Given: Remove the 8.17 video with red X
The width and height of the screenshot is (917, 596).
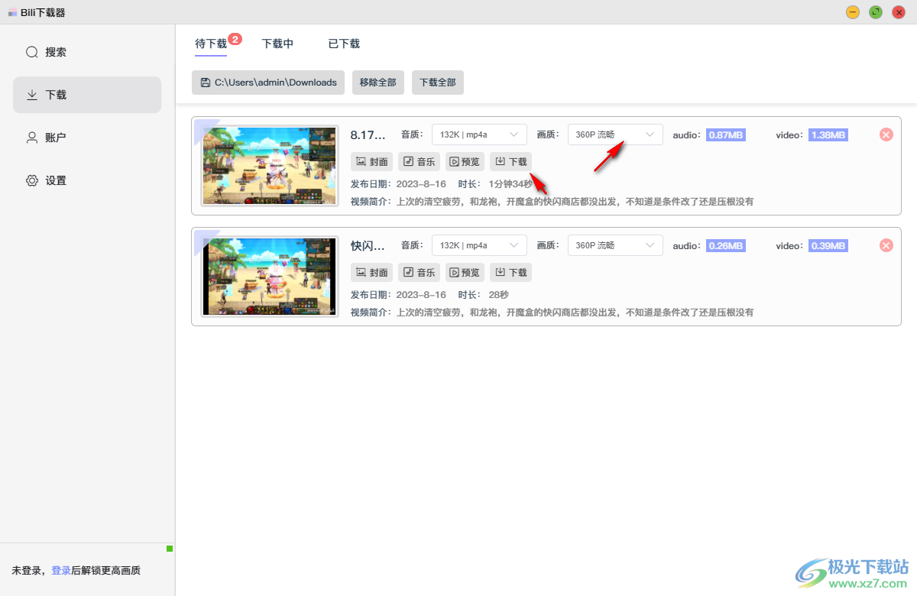Looking at the screenshot, I should (x=886, y=134).
